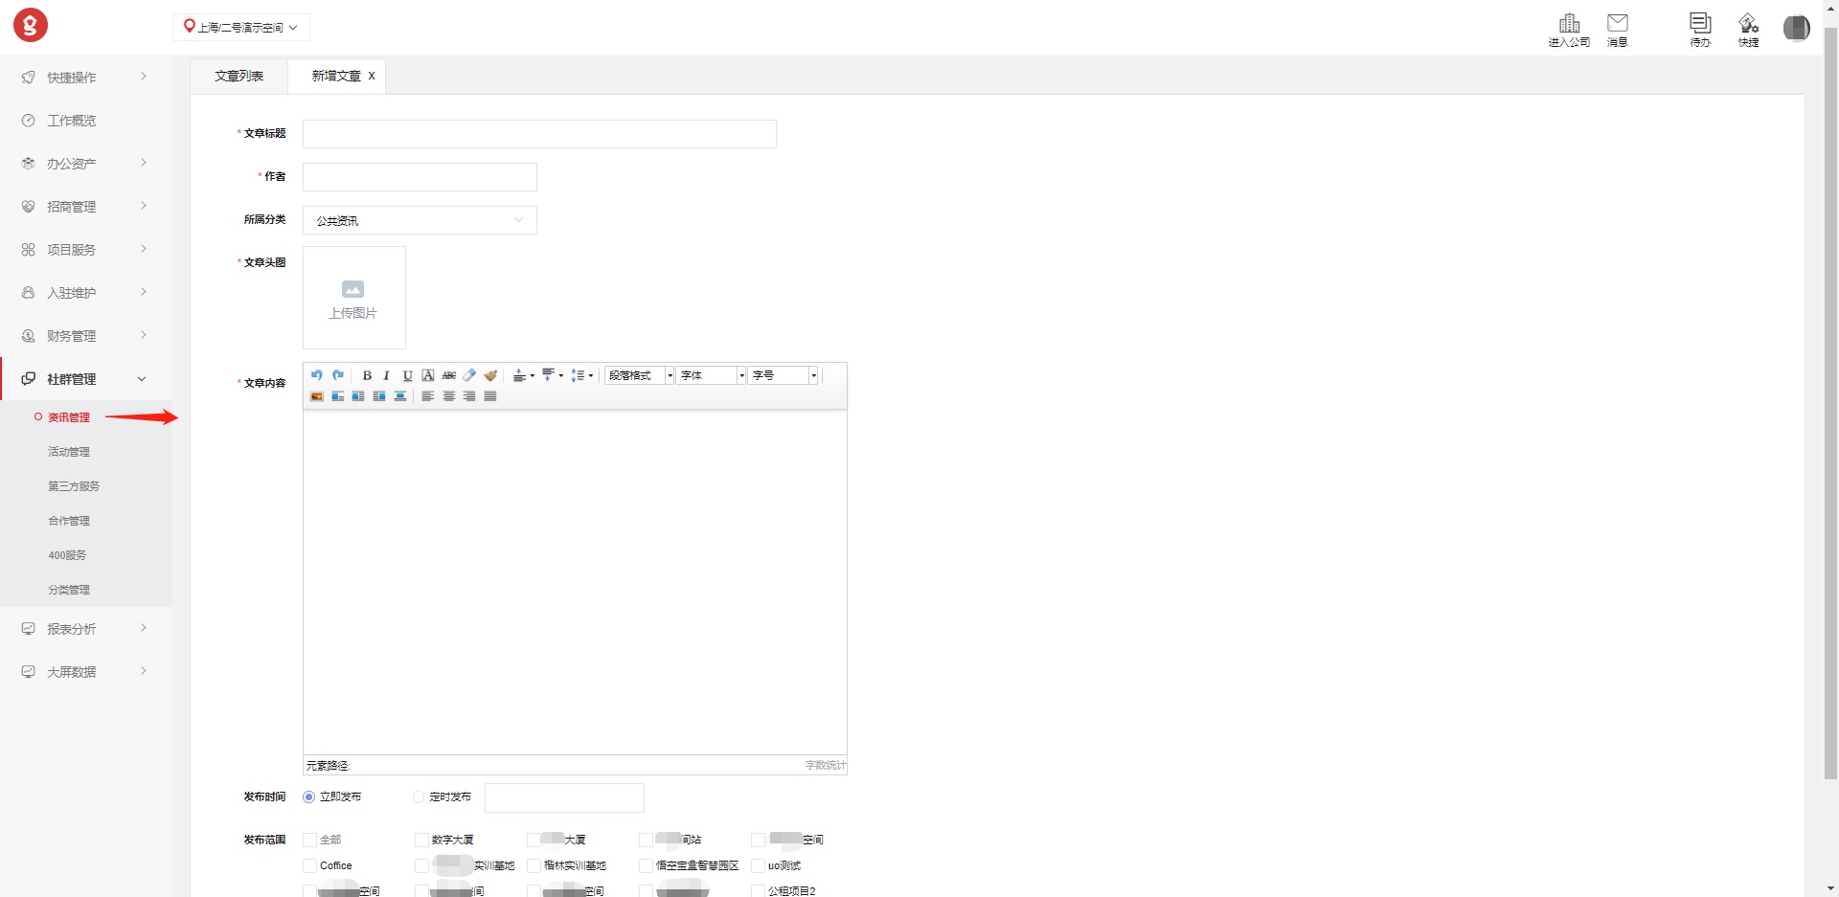Select the 立即发布 radio button
Screen dimensions: 1839x897
click(x=309, y=796)
